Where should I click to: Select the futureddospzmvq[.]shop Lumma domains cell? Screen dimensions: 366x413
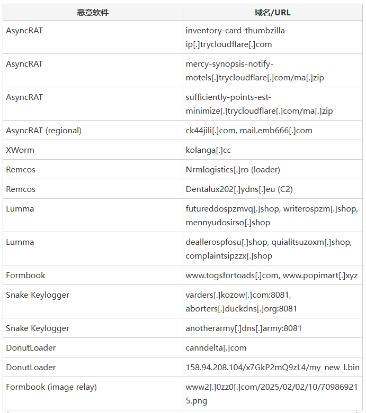point(273,215)
